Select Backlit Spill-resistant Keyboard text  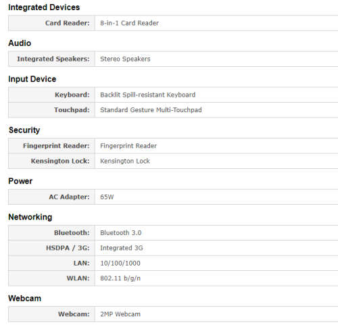tap(147, 95)
